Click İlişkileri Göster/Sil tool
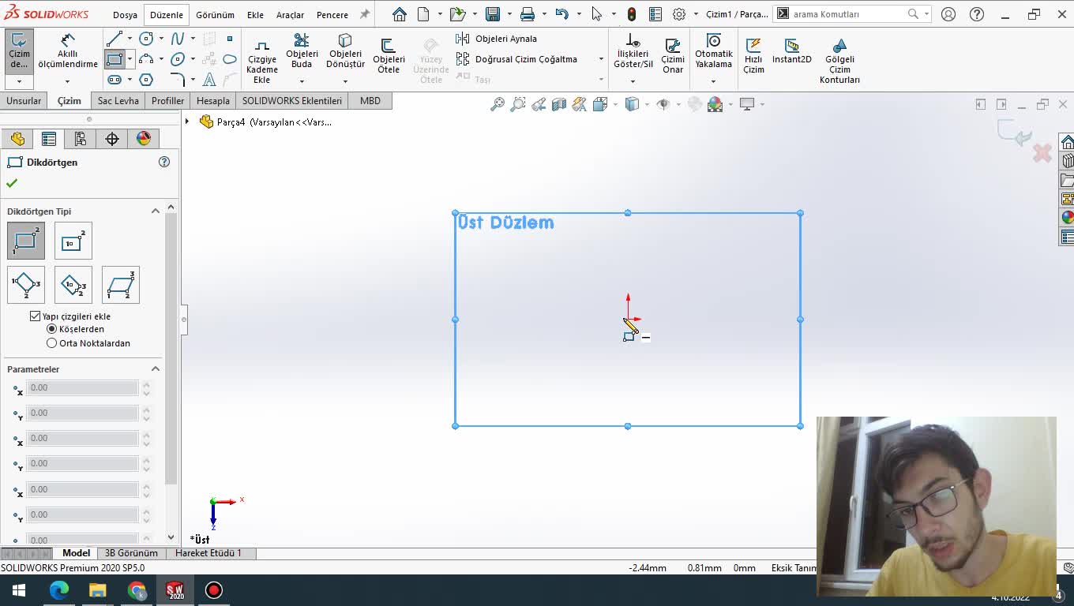The image size is (1074, 606). click(x=633, y=51)
